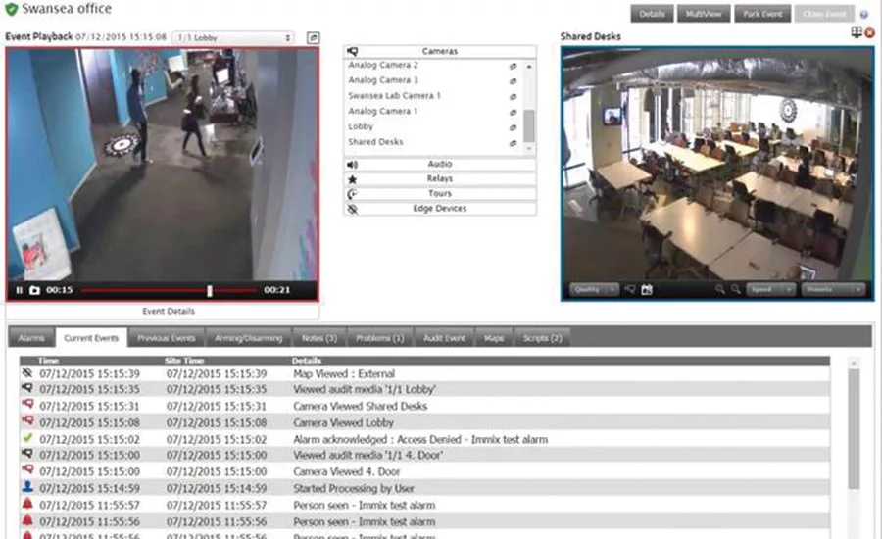Screen dimensions: 882x539
Task: Switch to the Alarms tab
Action: coord(31,338)
